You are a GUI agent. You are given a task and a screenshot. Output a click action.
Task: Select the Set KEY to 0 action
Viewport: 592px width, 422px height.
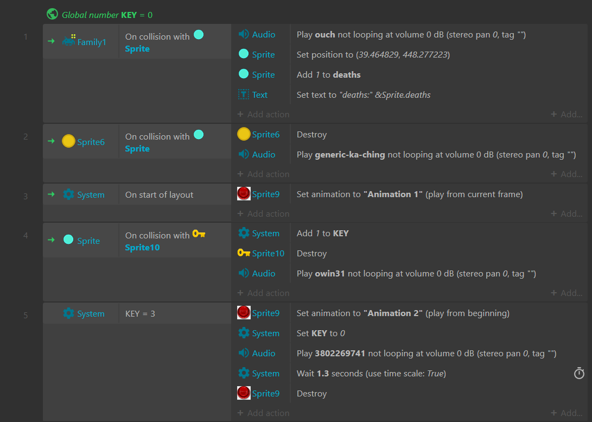click(321, 333)
